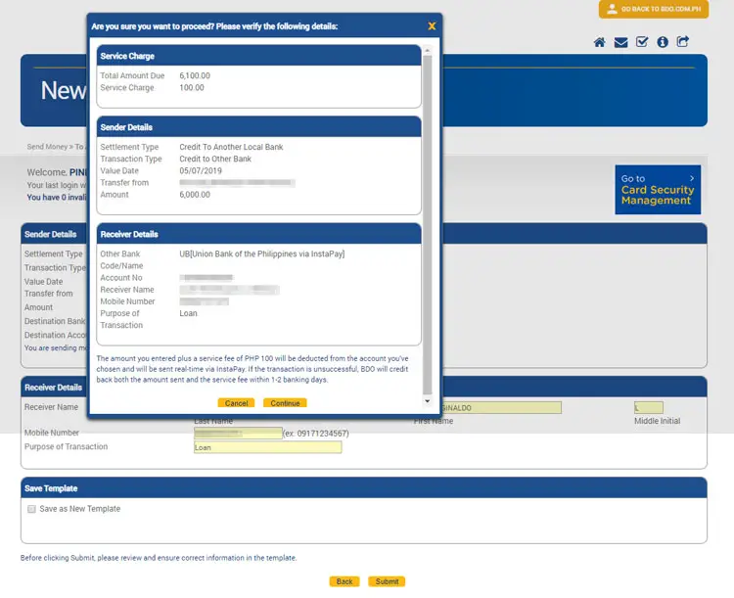Screen dimensions: 734x598
Task: Click the logout share arrow icon
Action: (x=682, y=42)
